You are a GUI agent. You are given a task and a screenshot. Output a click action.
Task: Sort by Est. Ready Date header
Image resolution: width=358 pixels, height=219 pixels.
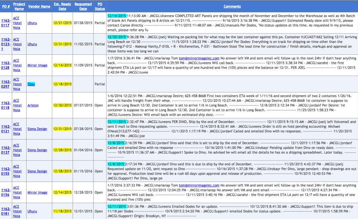click(x=62, y=6)
